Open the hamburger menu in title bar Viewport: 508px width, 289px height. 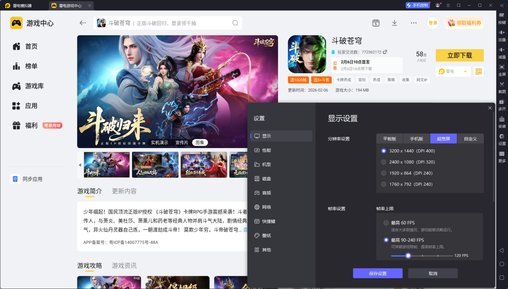click(448, 5)
